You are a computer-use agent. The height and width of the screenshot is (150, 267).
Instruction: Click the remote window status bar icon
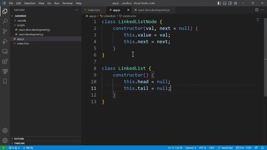(3, 147)
